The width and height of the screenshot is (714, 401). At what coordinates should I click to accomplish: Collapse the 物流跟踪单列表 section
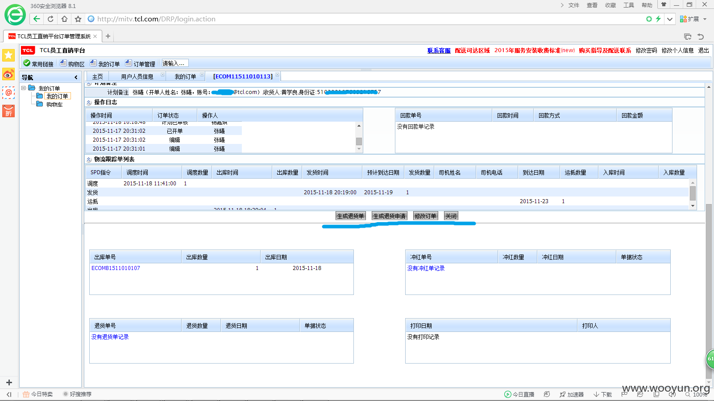click(89, 160)
